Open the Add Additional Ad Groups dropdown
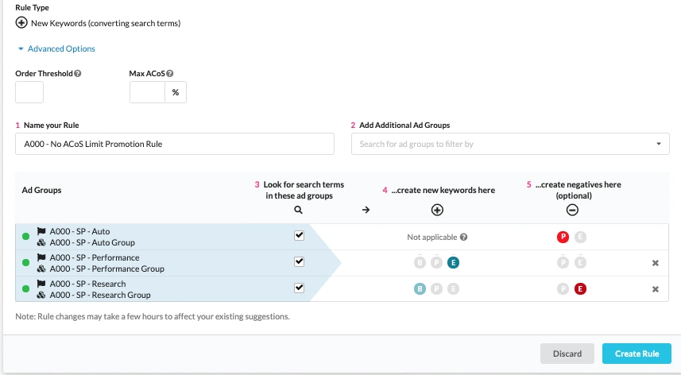Screen dimensions: 681x375 pyautogui.click(x=510, y=144)
